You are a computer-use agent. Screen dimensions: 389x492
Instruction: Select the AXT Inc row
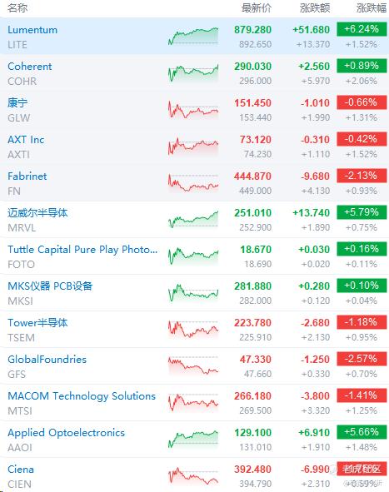click(x=194, y=147)
